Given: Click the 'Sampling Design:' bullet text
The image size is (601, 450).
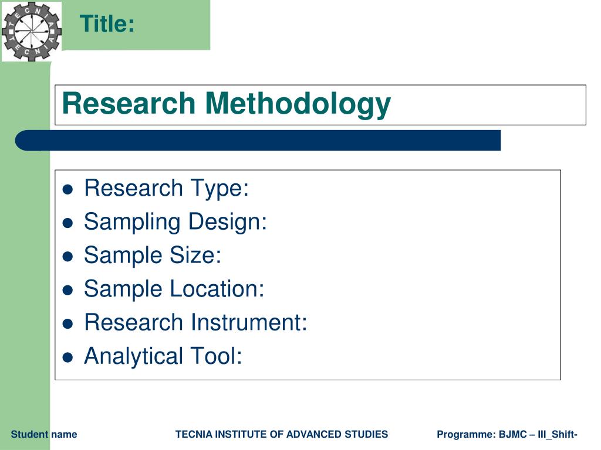Looking at the screenshot, I should point(175,222).
